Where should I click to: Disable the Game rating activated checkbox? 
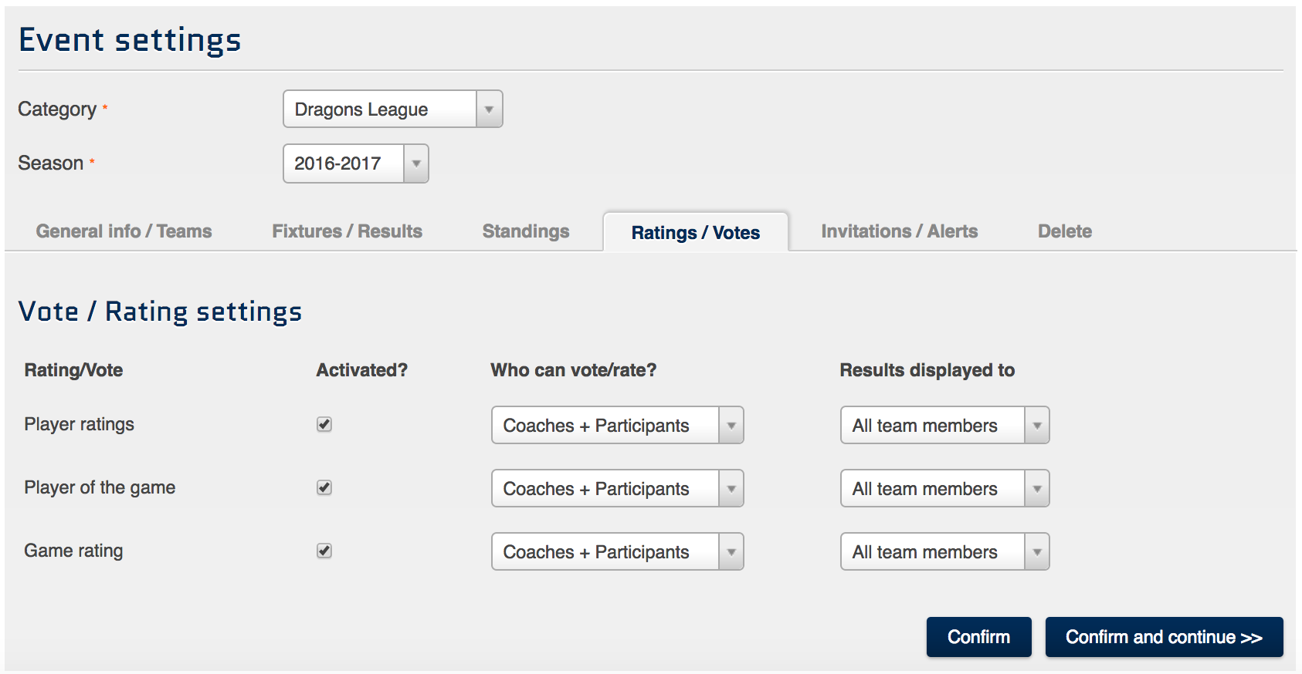pos(324,551)
